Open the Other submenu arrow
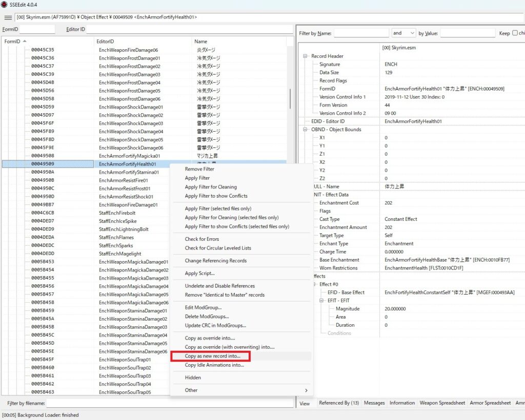Image resolution: width=525 pixels, height=420 pixels. click(x=307, y=390)
